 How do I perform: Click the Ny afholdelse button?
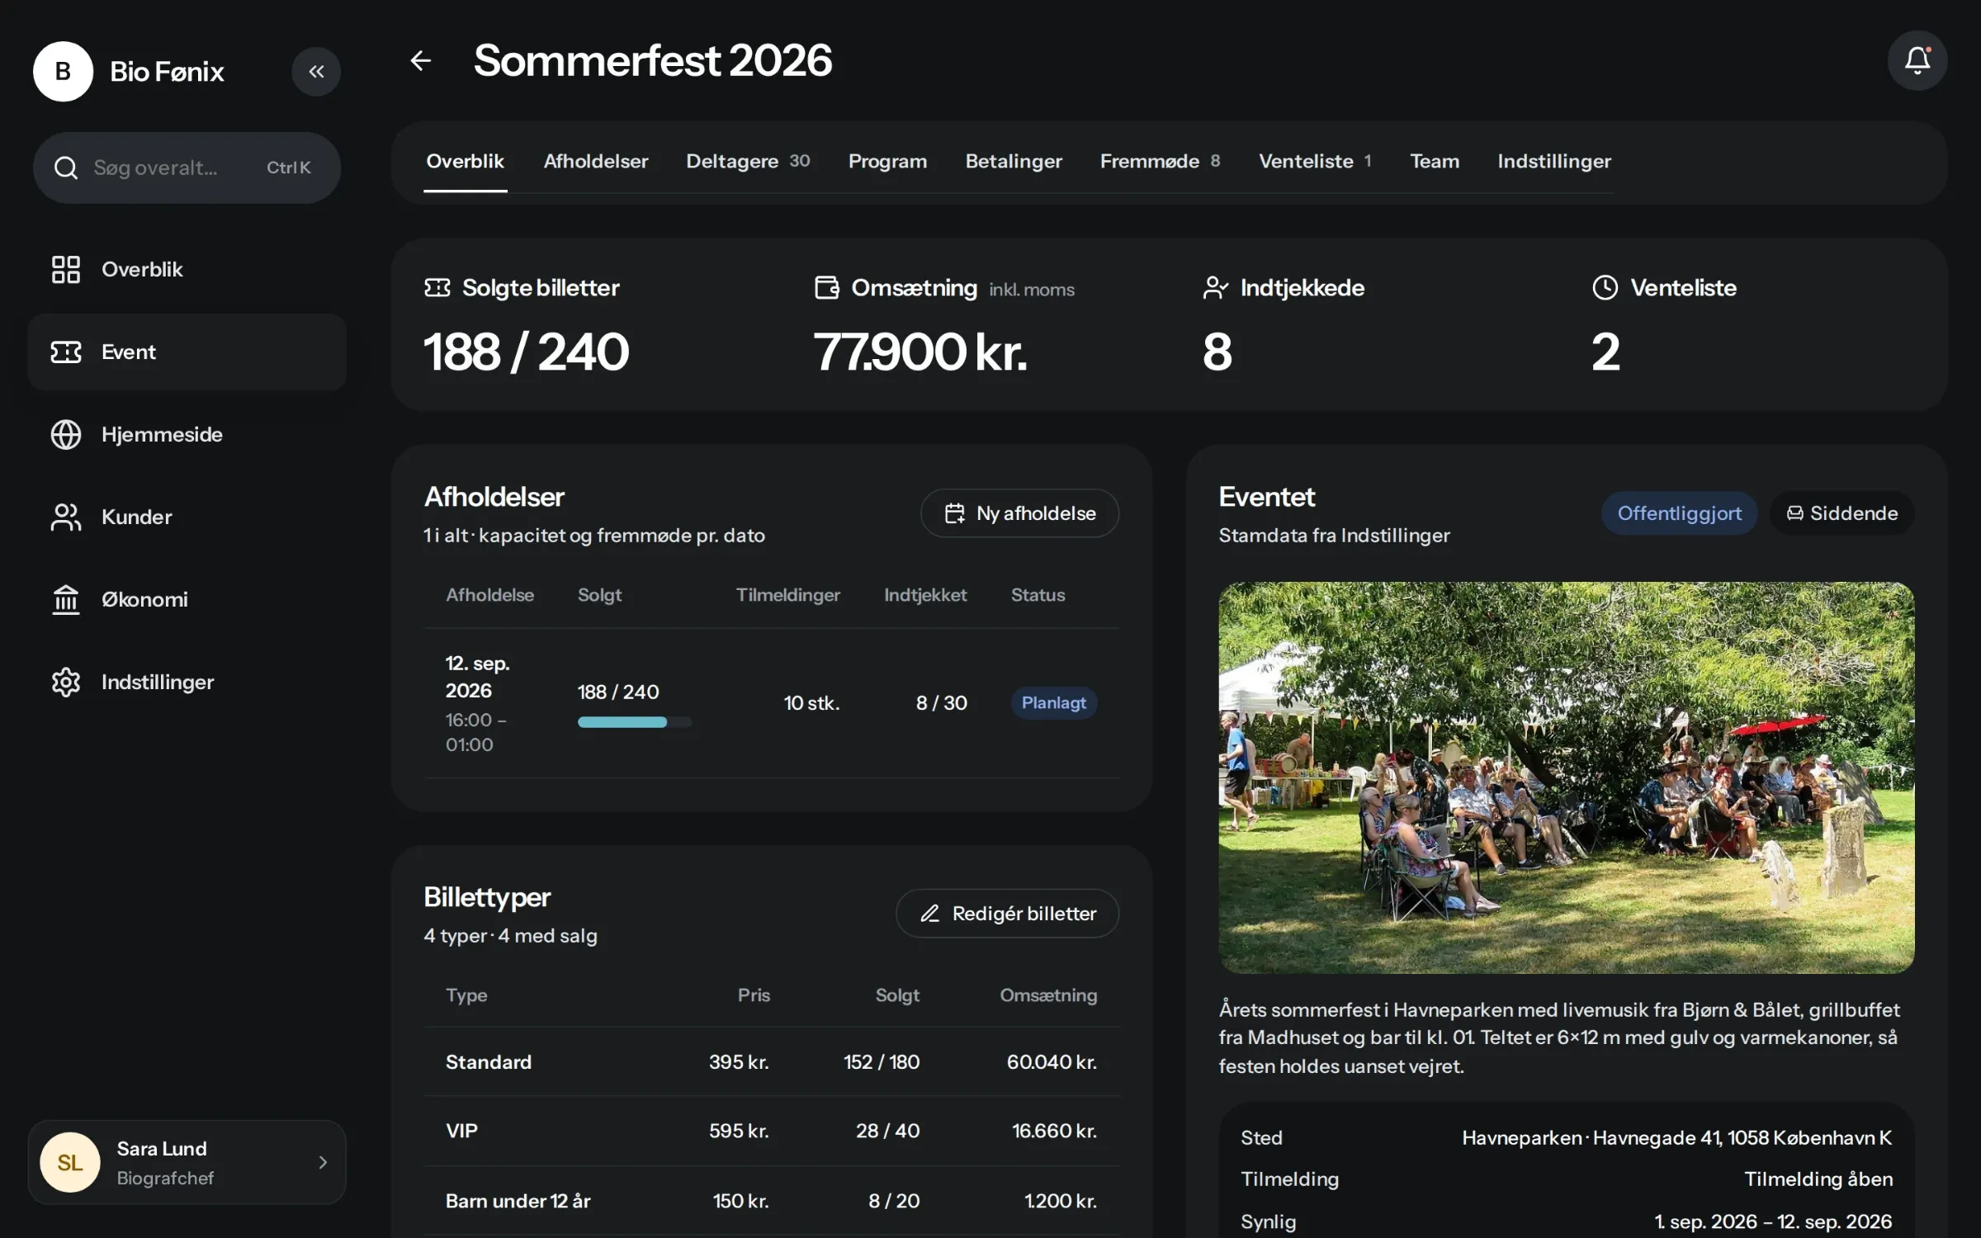(1019, 513)
